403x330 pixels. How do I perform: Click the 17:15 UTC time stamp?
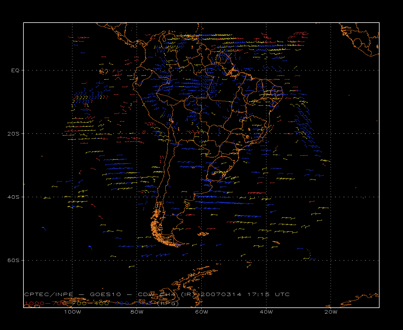(x=269, y=295)
